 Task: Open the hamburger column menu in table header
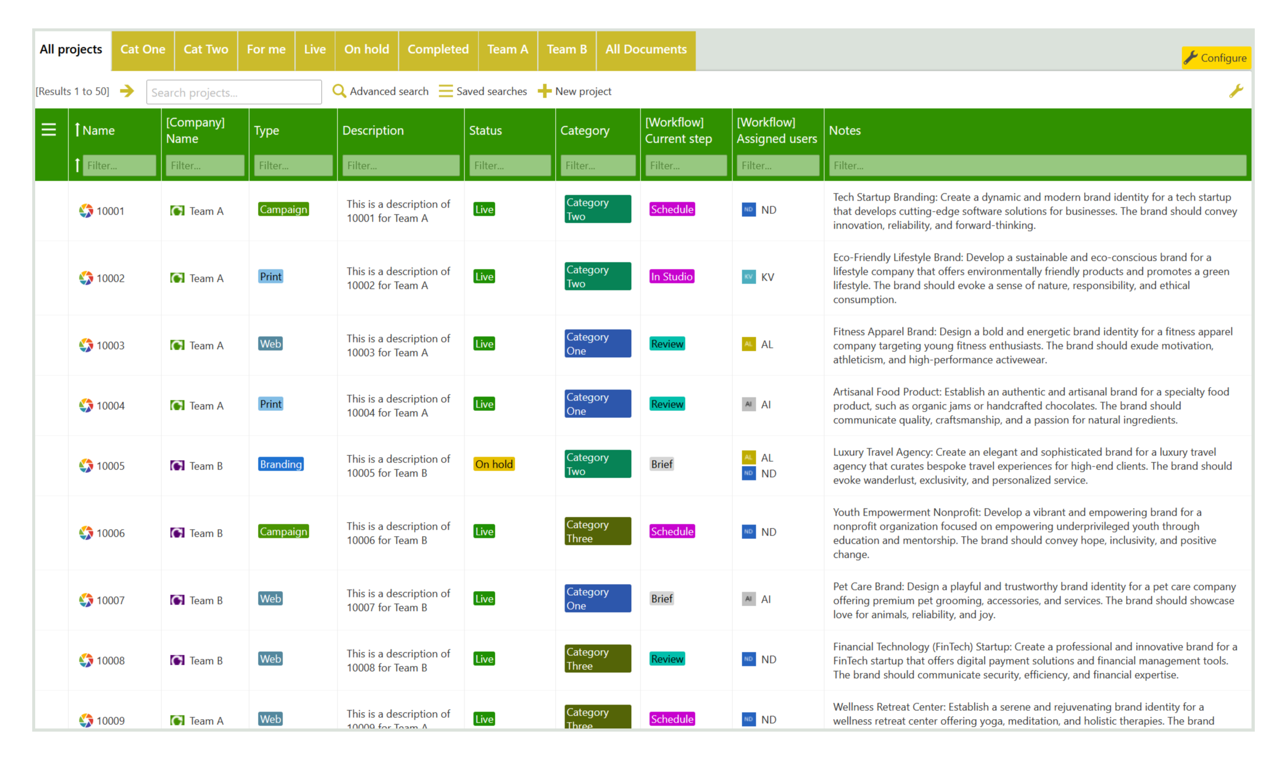click(x=49, y=130)
